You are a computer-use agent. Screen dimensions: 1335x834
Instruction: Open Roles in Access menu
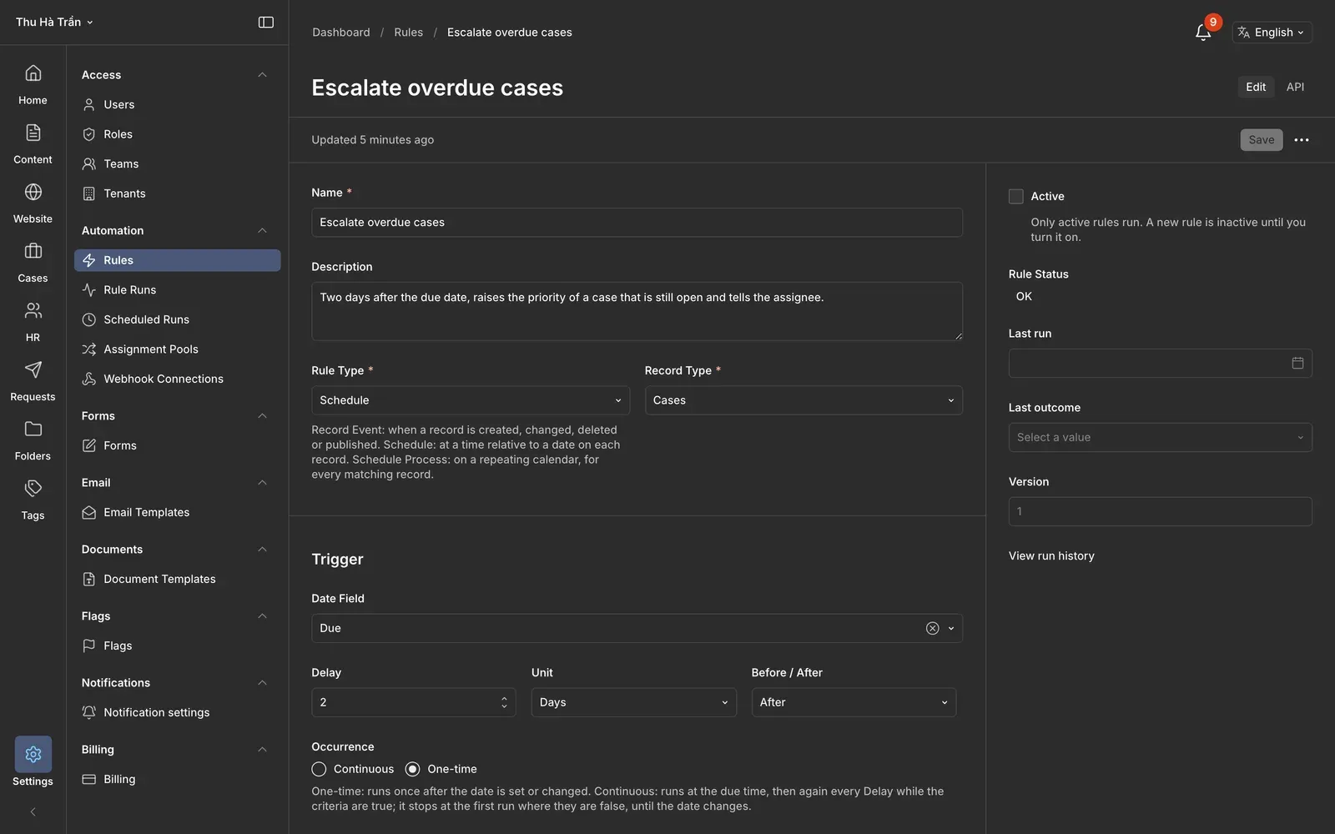pos(177,134)
